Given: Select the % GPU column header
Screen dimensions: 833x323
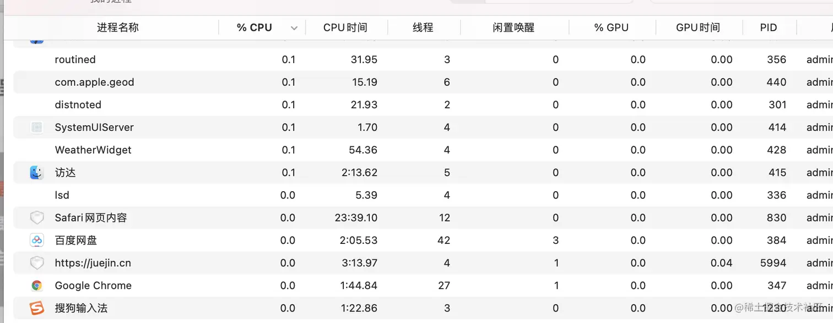Looking at the screenshot, I should [x=612, y=27].
